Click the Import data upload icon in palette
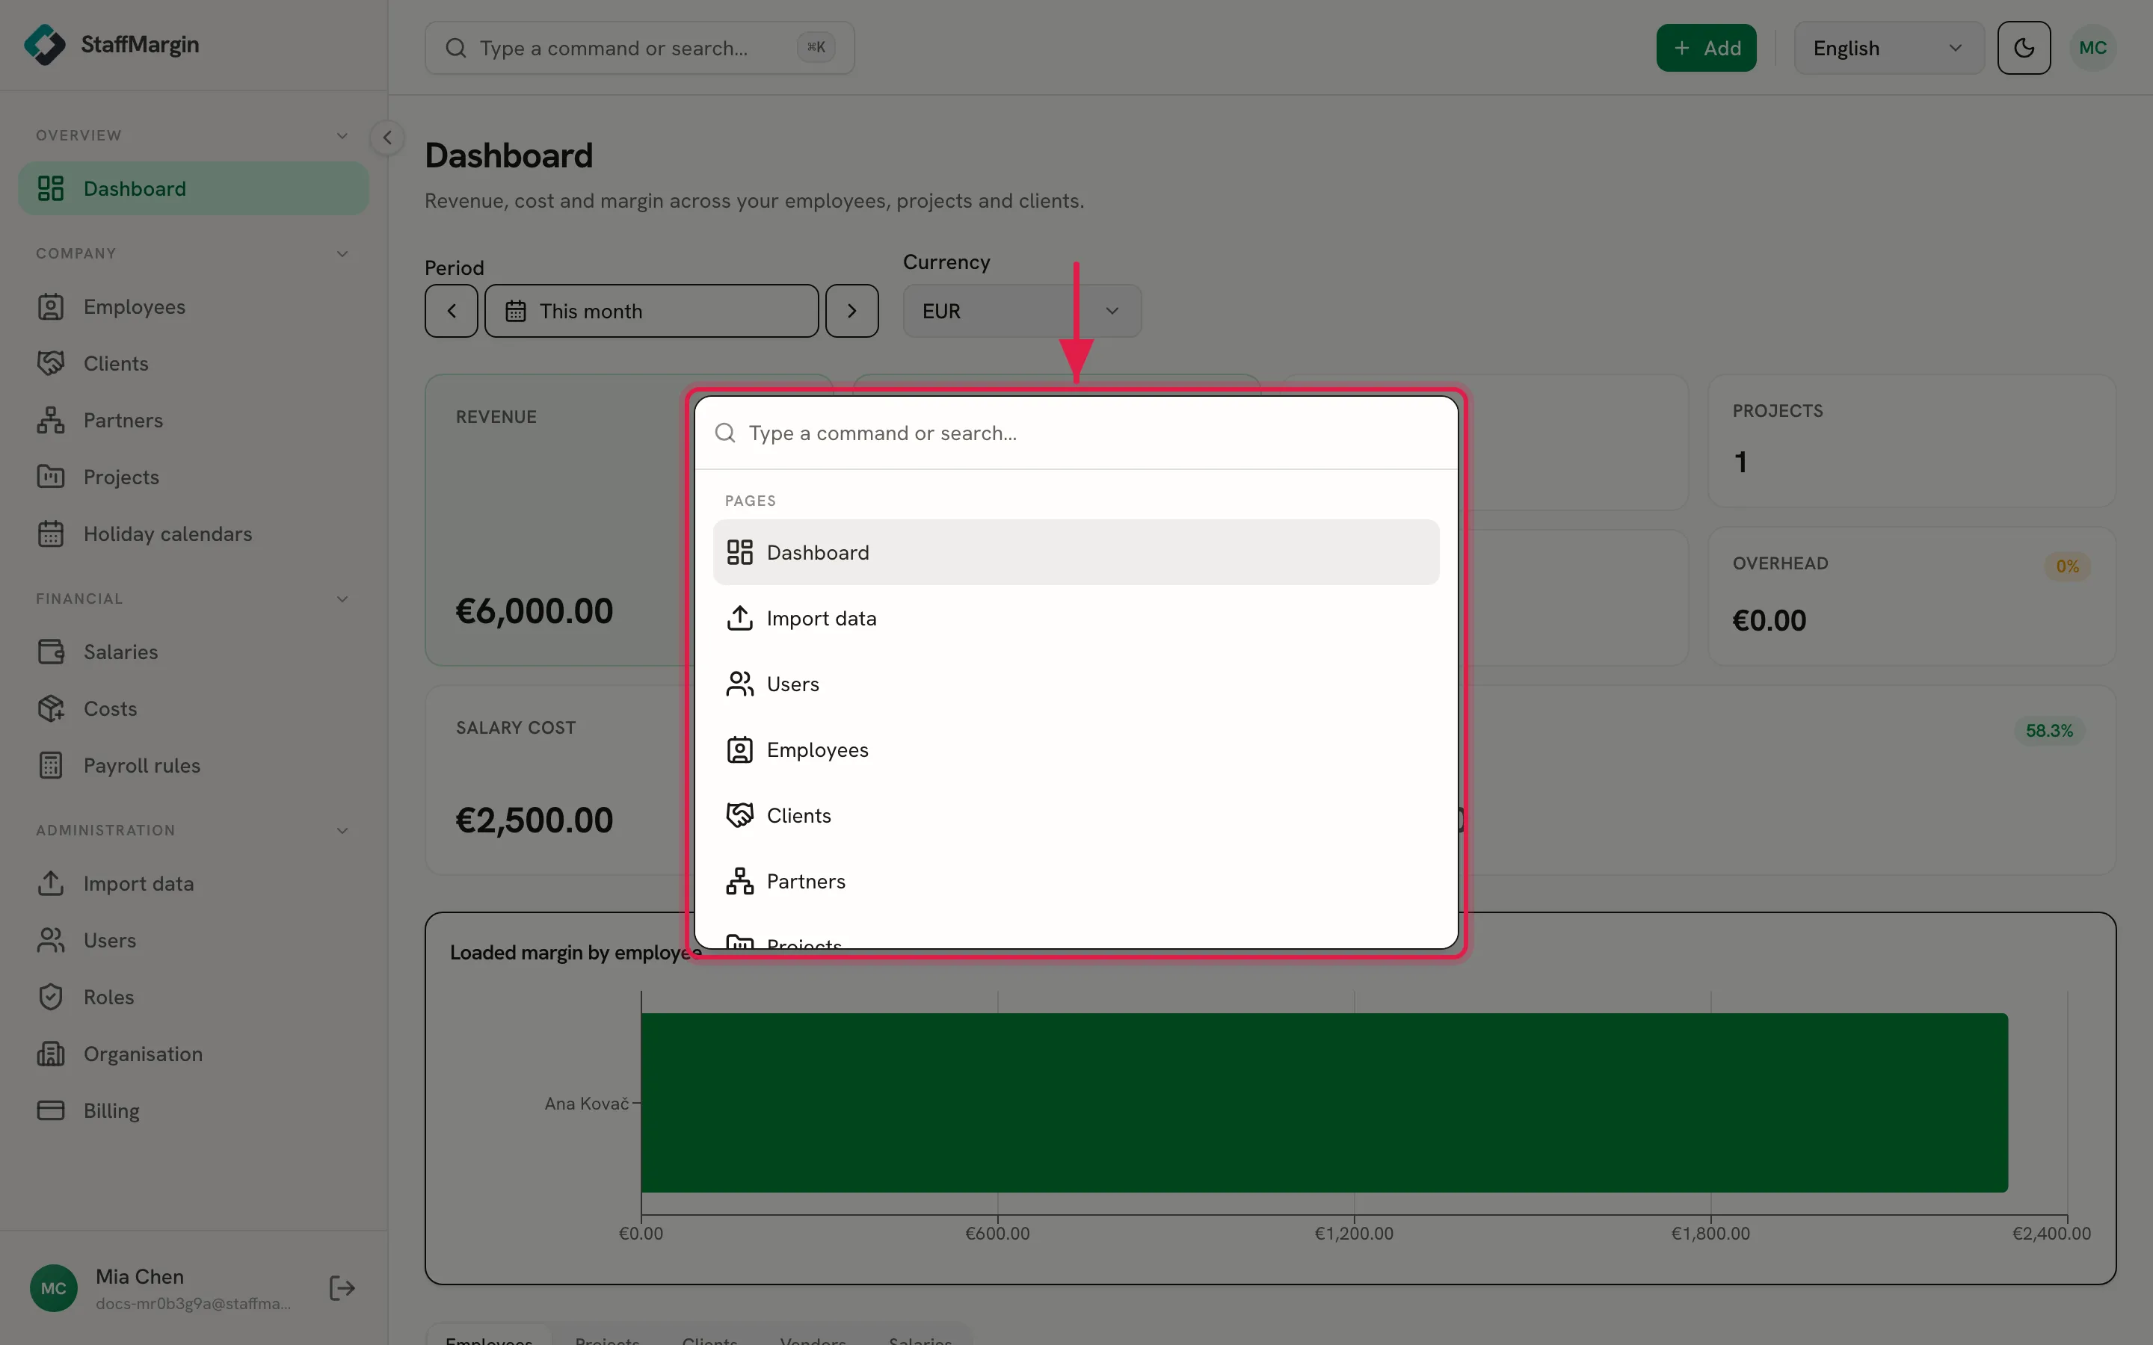The height and width of the screenshot is (1345, 2153). (x=740, y=618)
